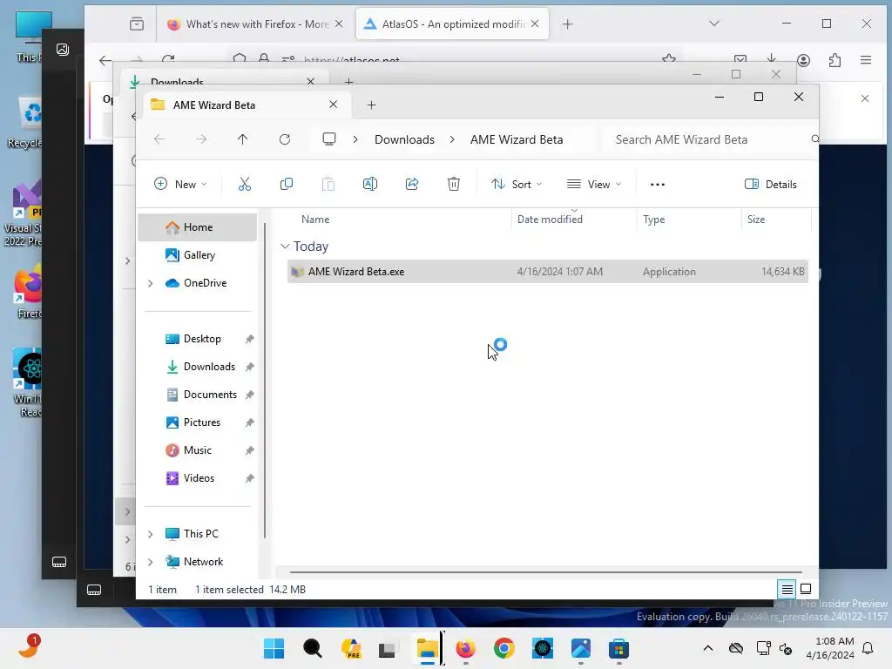Open Downloads in navigation pane
The width and height of the screenshot is (892, 669).
click(x=198, y=367)
